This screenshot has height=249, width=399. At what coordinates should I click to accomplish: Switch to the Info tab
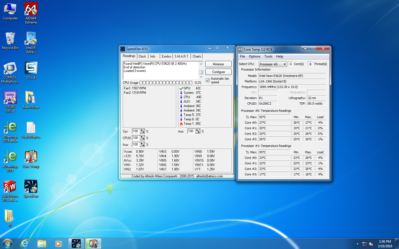point(153,56)
